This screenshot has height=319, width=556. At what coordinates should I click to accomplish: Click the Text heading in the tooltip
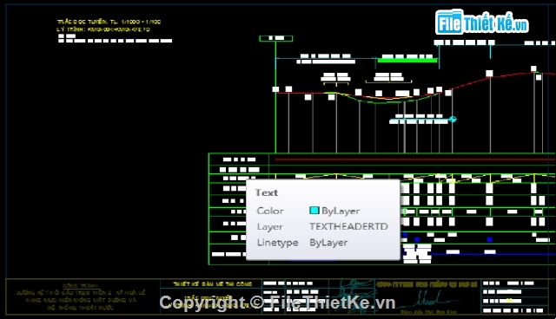tap(267, 192)
